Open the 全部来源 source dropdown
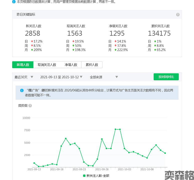This screenshot has width=194, height=180. pyautogui.click(x=104, y=77)
